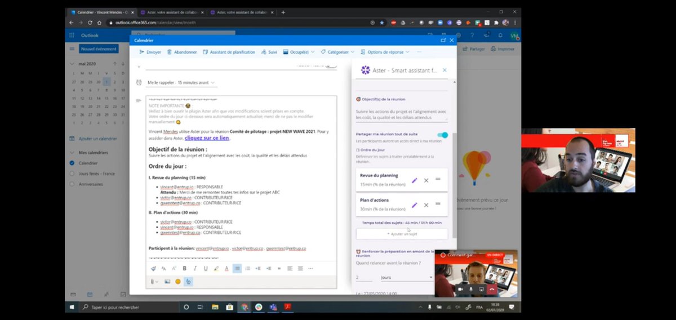Reload the page in Chrome

[x=90, y=23]
